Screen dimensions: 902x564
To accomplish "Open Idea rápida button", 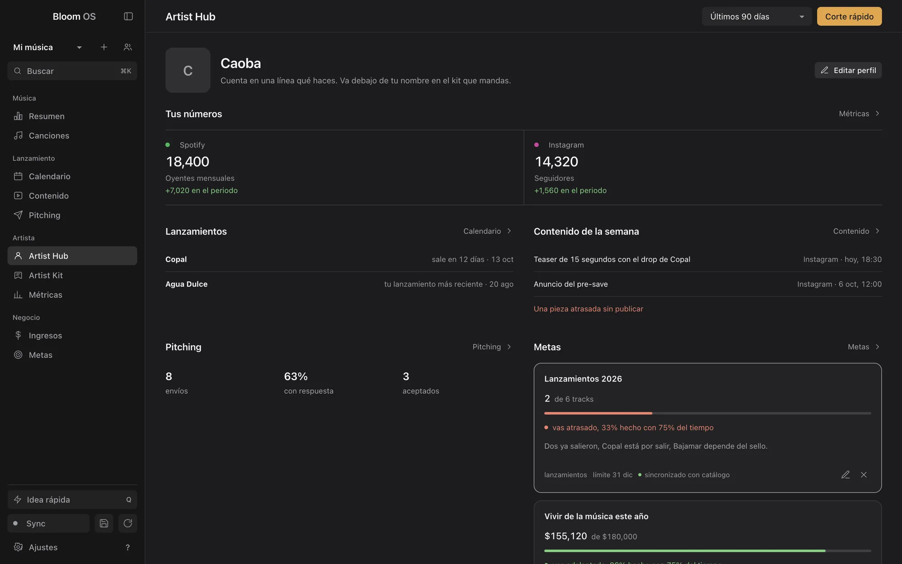I will (72, 499).
